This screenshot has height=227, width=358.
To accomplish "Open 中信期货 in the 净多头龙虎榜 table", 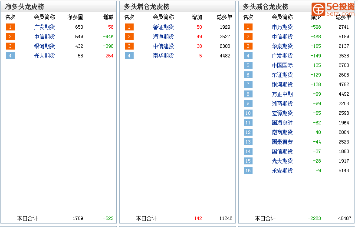I will 45,37.
